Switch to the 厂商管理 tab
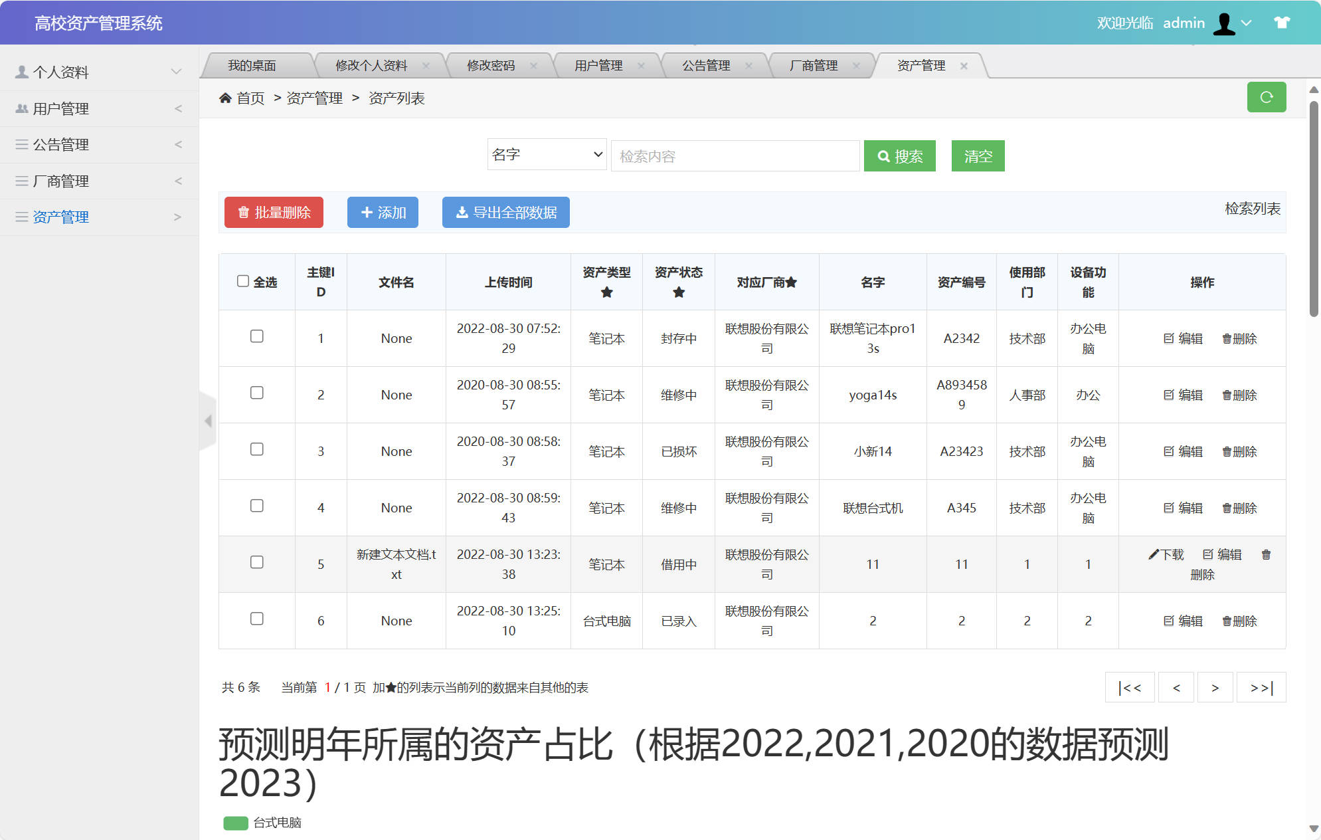 813,65
